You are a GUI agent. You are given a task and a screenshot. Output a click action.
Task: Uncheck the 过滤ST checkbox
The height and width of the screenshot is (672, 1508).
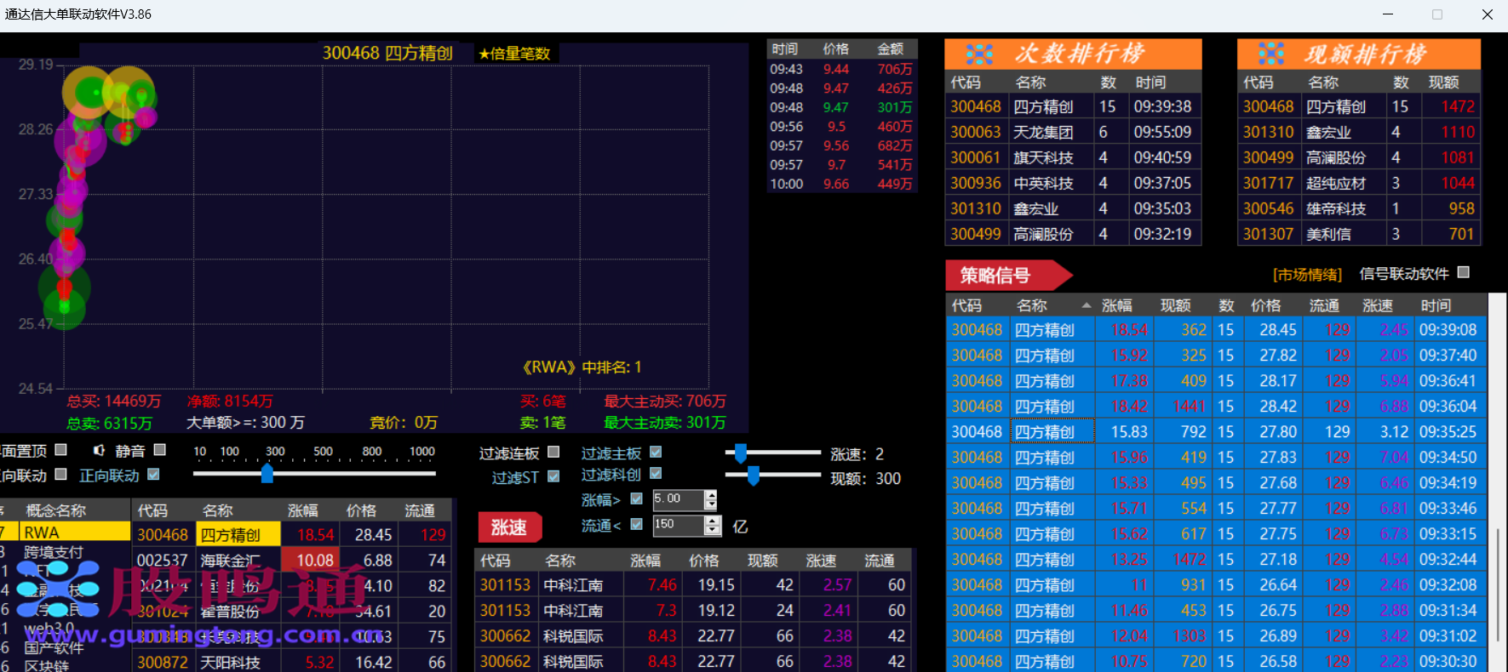pos(553,476)
